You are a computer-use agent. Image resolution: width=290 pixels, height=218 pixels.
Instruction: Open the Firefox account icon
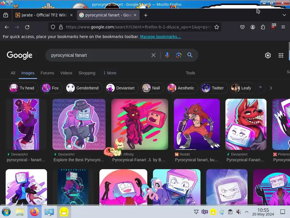click(x=253, y=27)
